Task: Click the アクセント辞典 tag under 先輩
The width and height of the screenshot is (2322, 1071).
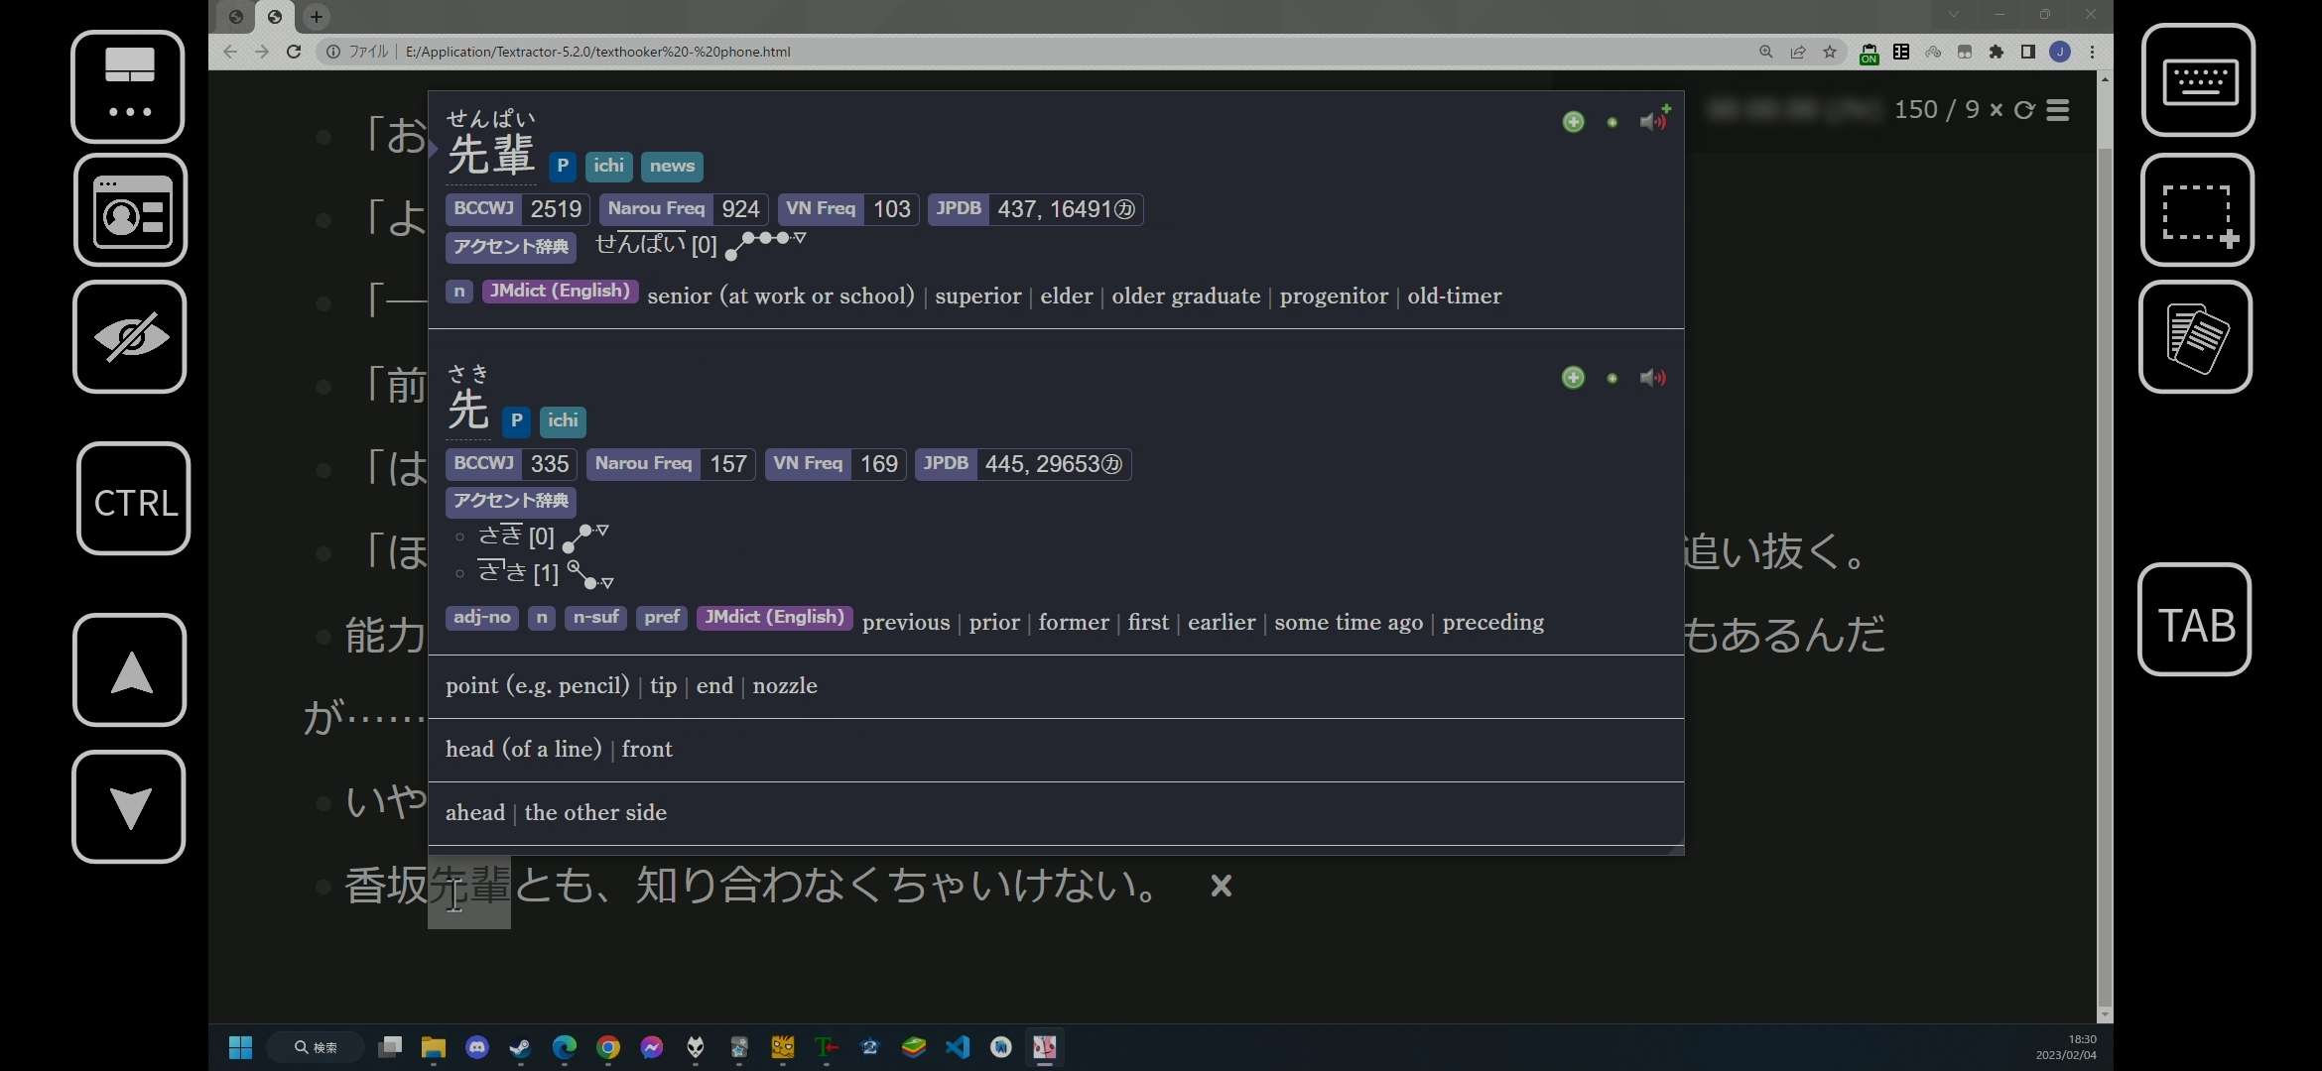Action: (511, 247)
